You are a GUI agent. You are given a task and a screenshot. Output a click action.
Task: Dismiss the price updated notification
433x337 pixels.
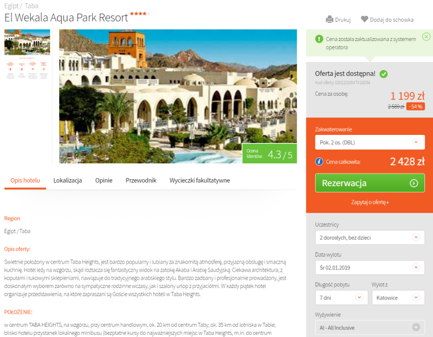426,36
